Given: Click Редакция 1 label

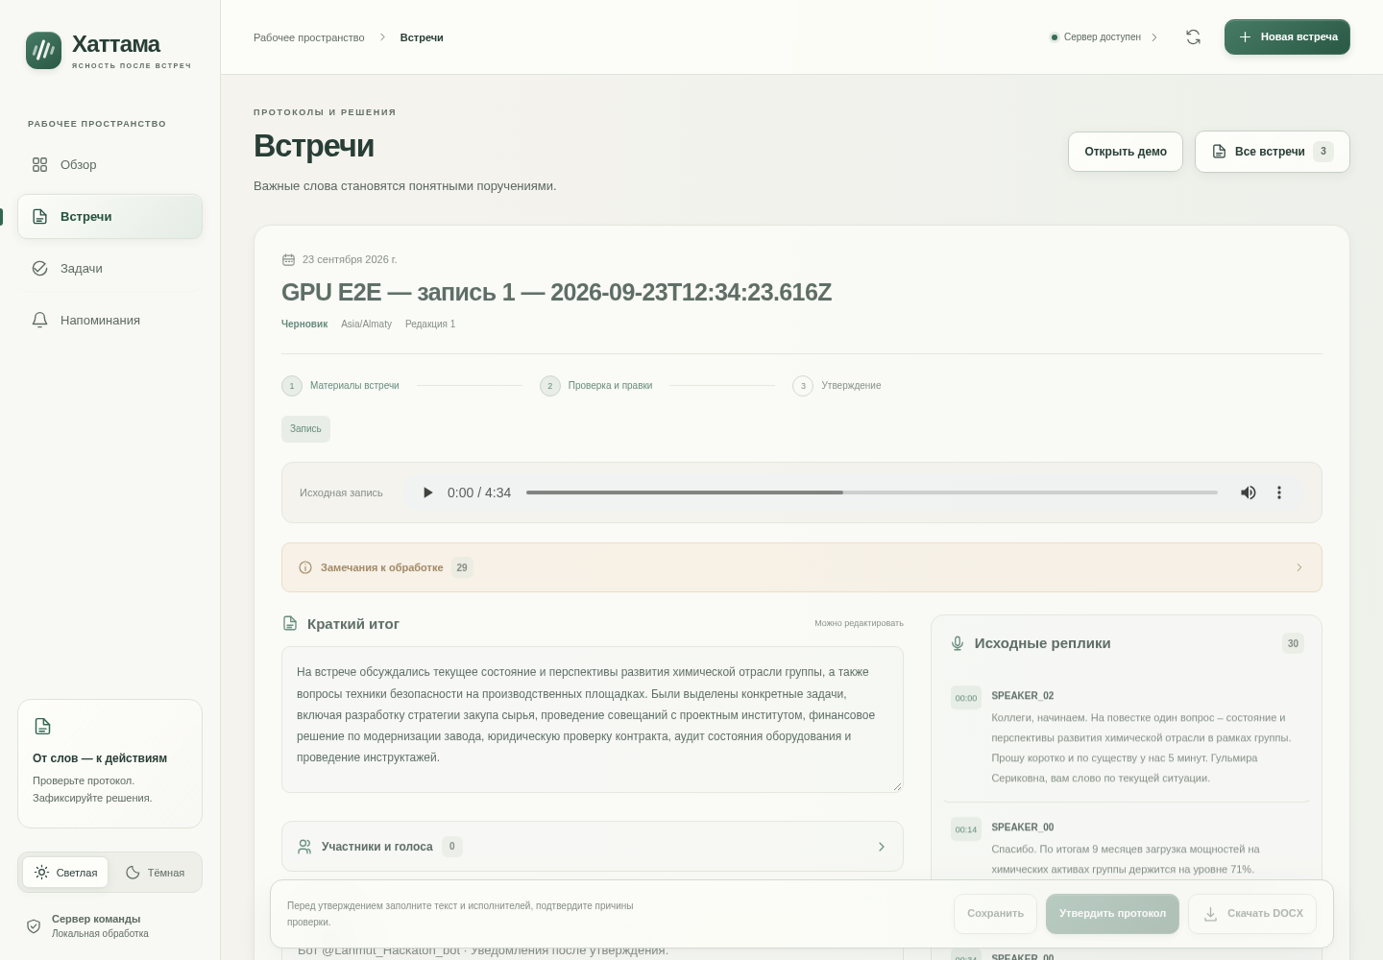Looking at the screenshot, I should 430,324.
